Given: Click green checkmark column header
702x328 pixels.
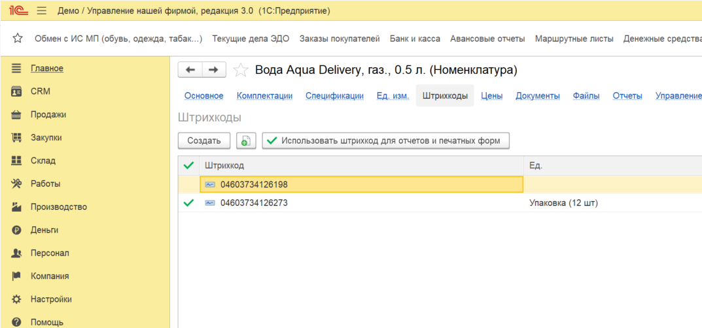Looking at the screenshot, I should (x=188, y=166).
